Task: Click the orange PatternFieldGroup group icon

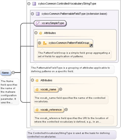Action: click(x=45, y=43)
